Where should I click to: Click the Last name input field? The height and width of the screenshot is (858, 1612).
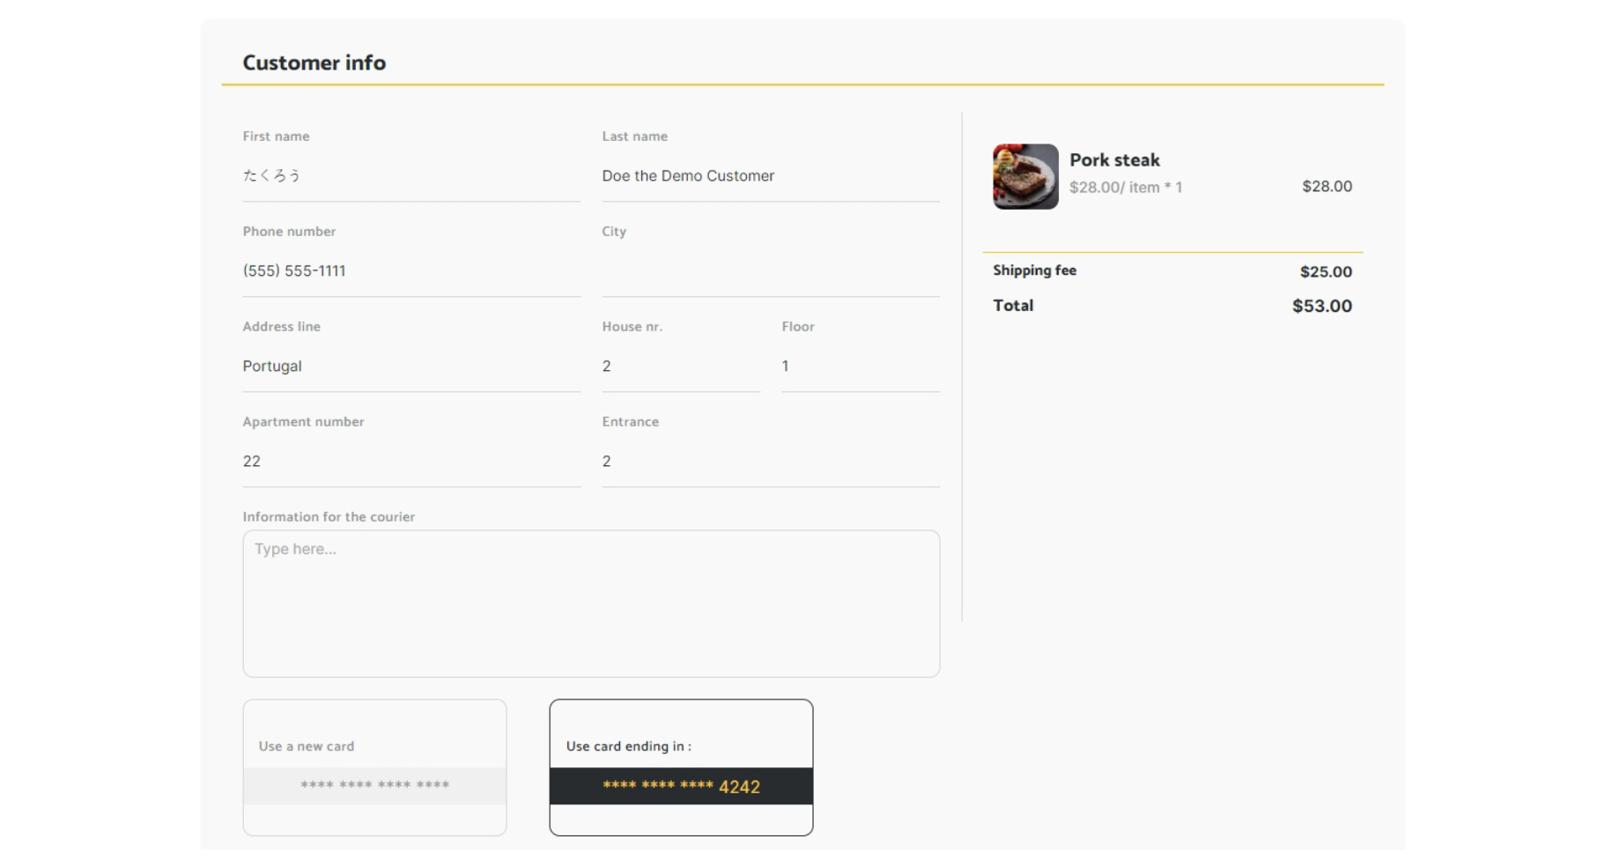770,176
